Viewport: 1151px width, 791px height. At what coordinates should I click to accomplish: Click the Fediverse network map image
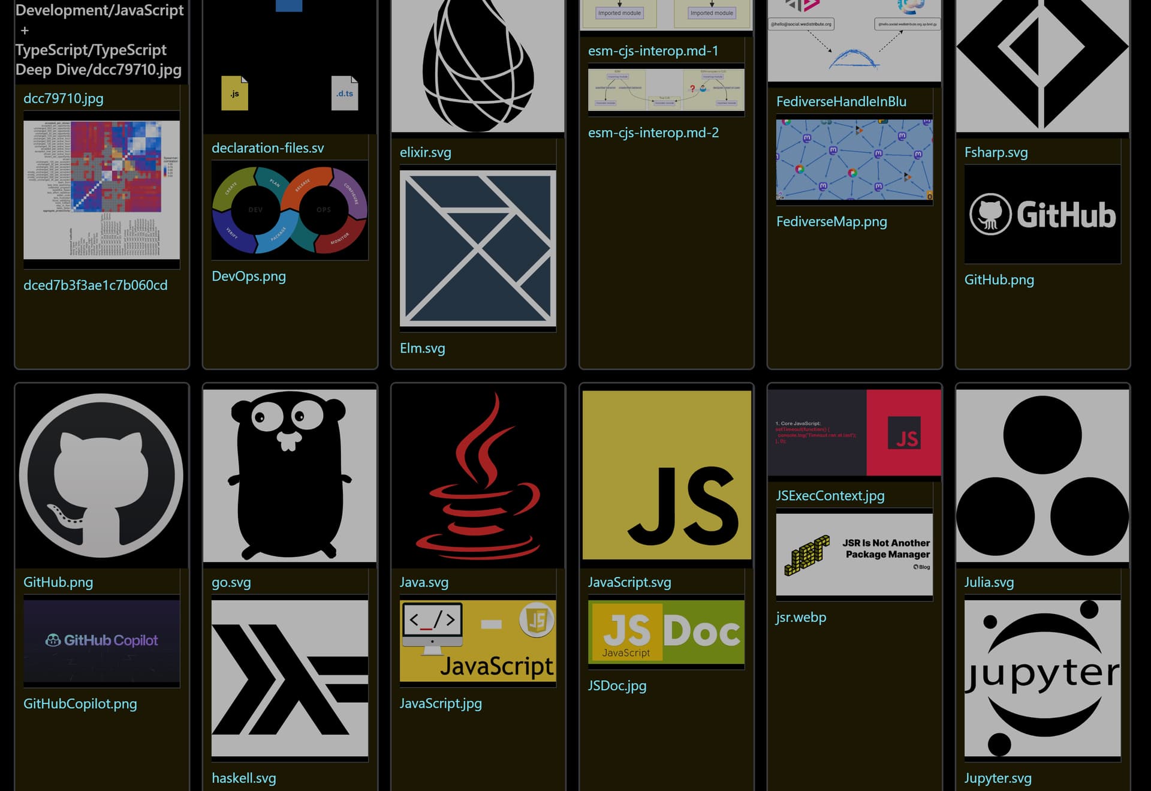[x=854, y=160]
